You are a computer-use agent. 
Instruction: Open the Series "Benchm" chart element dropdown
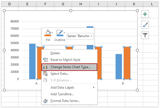(x=80, y=36)
